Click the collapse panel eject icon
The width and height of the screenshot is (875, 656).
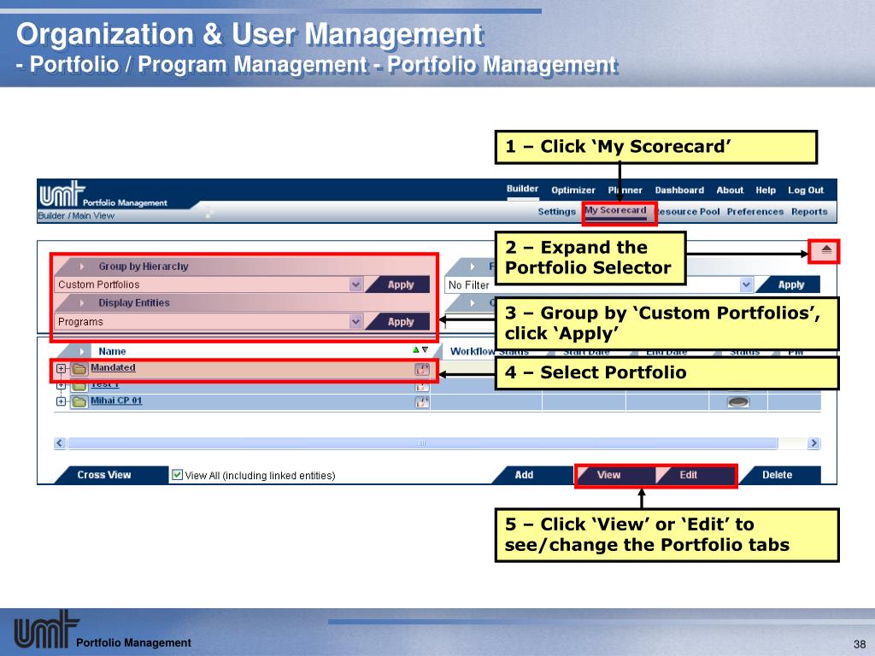[826, 250]
